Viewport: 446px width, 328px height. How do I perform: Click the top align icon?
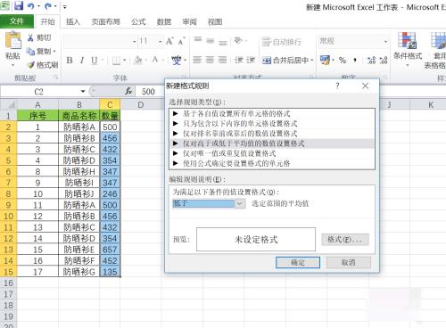coord(198,40)
